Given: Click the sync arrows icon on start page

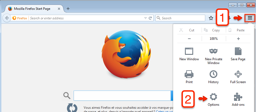Looking at the screenshot, I should point(72,108).
